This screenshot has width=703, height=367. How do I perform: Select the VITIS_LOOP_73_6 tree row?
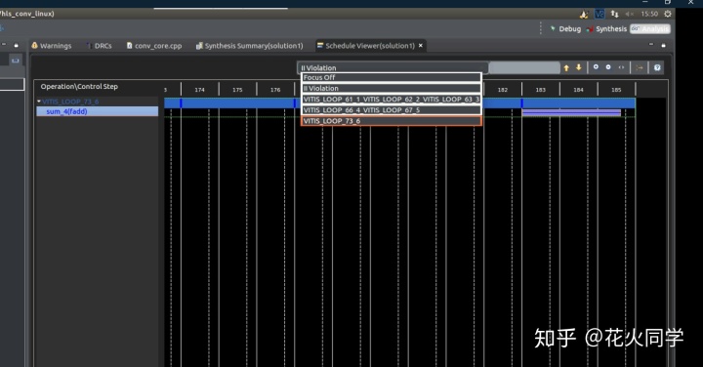click(x=98, y=102)
